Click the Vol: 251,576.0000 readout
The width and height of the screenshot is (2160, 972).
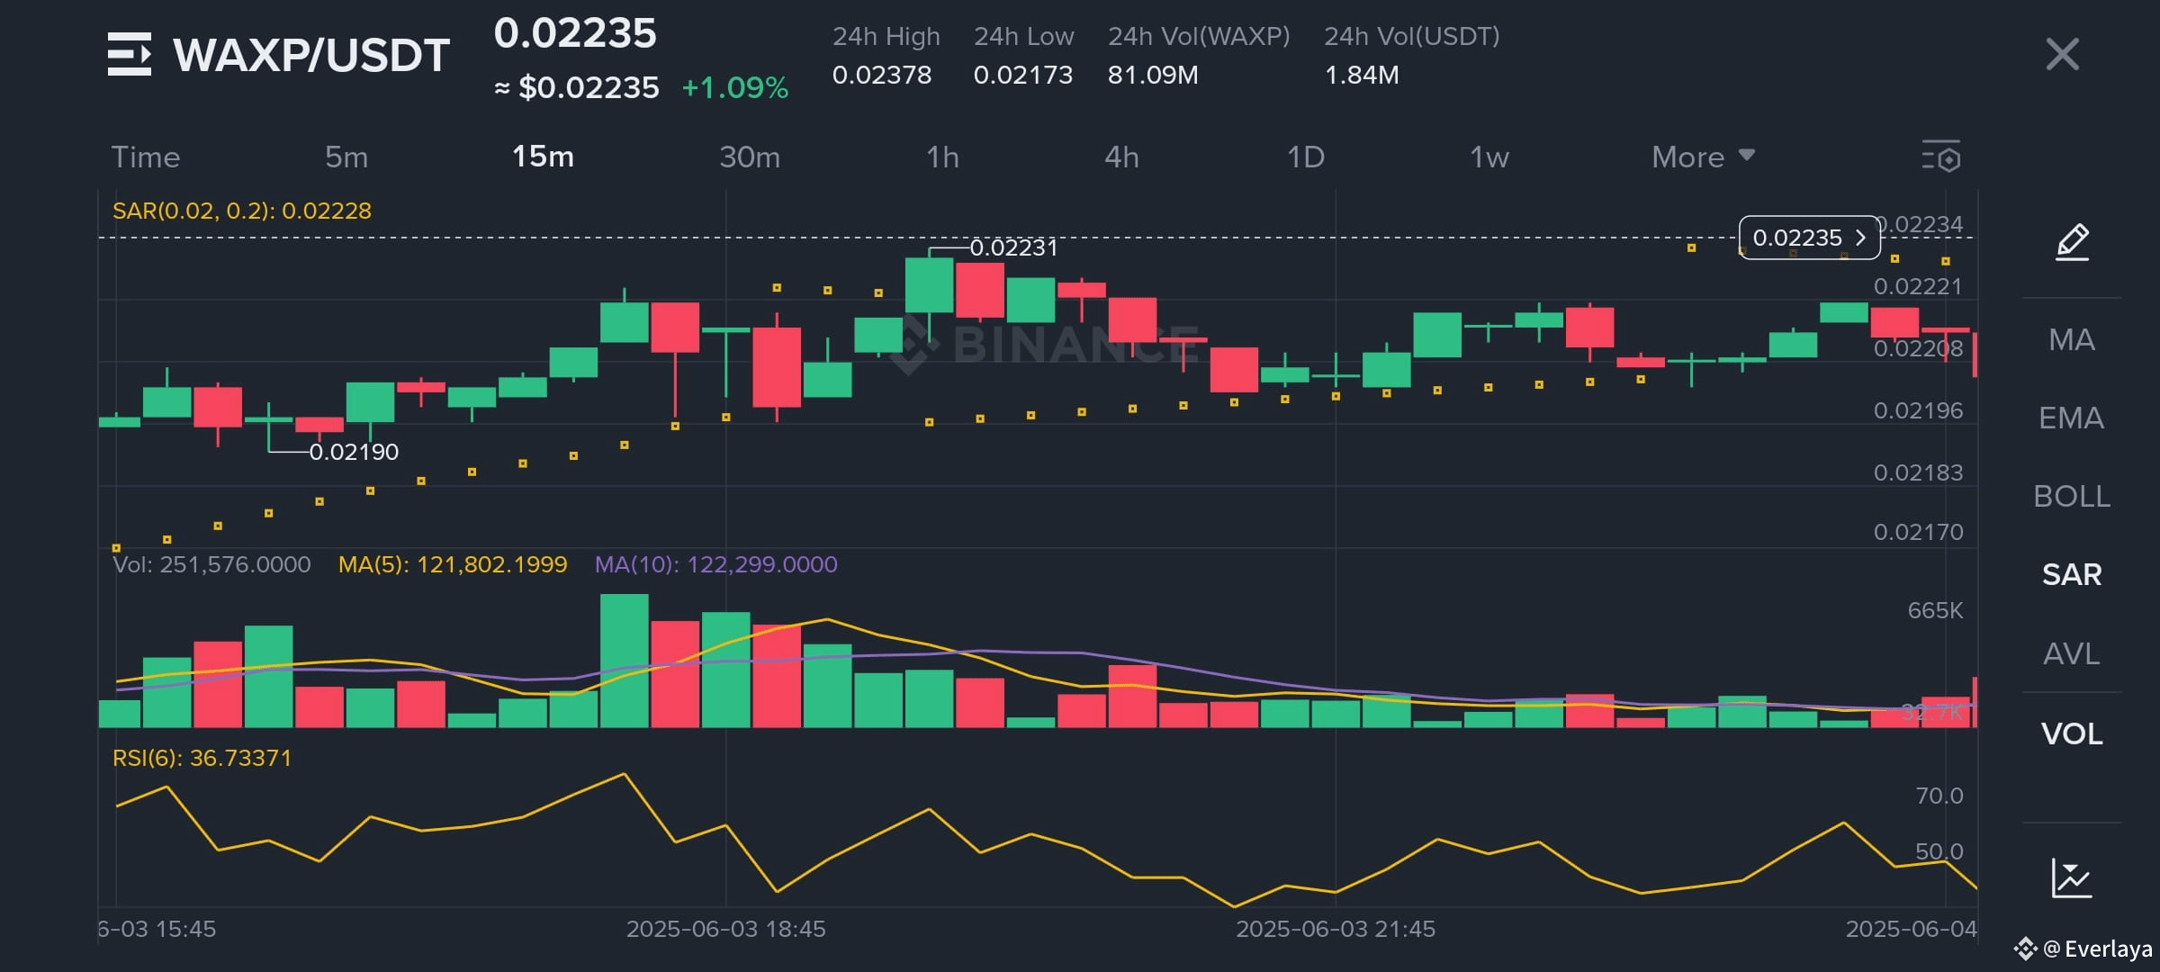point(211,564)
